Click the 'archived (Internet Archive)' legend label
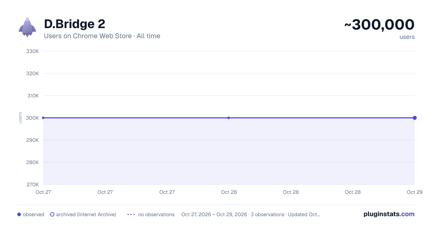 click(x=86, y=214)
